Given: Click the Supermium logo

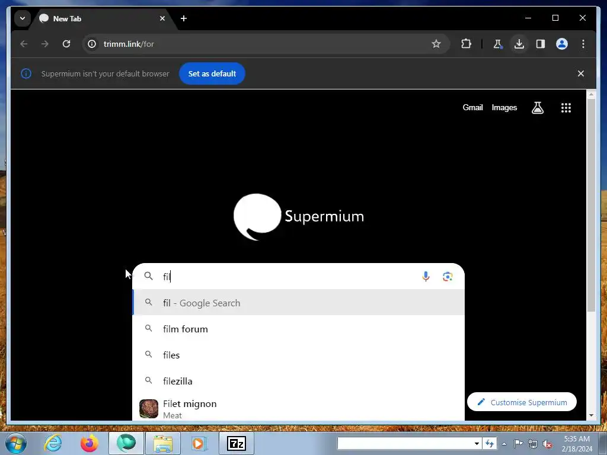Looking at the screenshot, I should pos(299,217).
